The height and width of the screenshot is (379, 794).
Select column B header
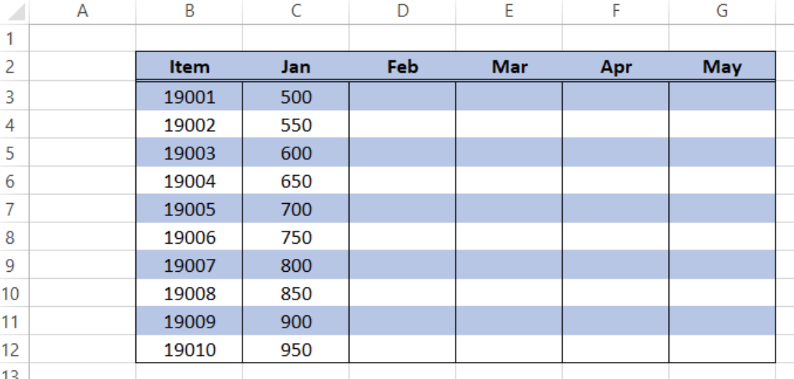click(189, 11)
